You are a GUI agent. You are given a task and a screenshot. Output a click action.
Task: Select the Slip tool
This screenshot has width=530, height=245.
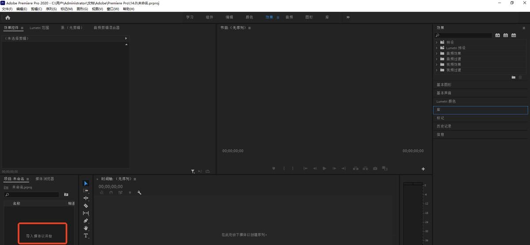[x=86, y=213]
